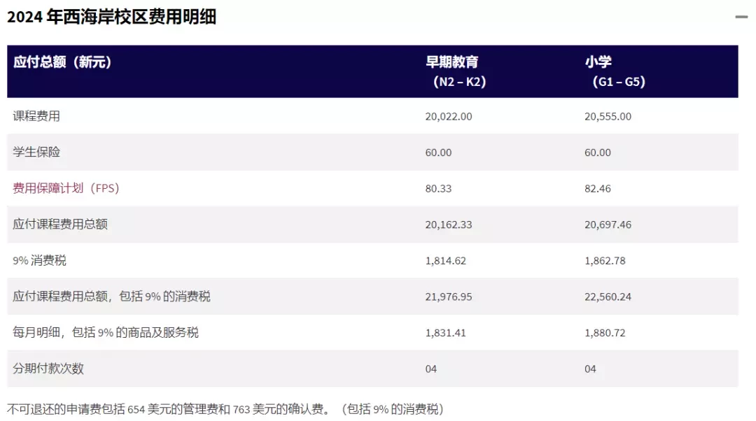Screen dimensions: 756x421
Task: Select the value 20,022.00
Action: tap(449, 117)
